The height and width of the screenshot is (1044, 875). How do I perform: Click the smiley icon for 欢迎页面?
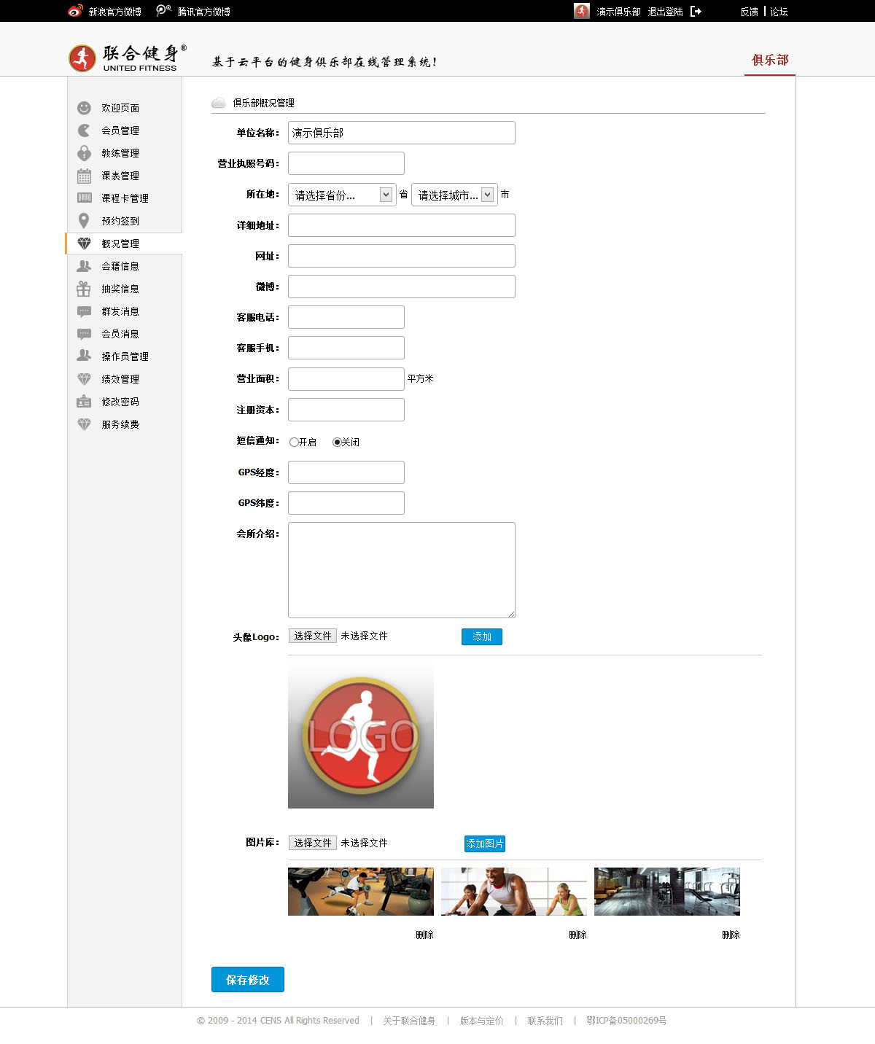click(x=84, y=108)
